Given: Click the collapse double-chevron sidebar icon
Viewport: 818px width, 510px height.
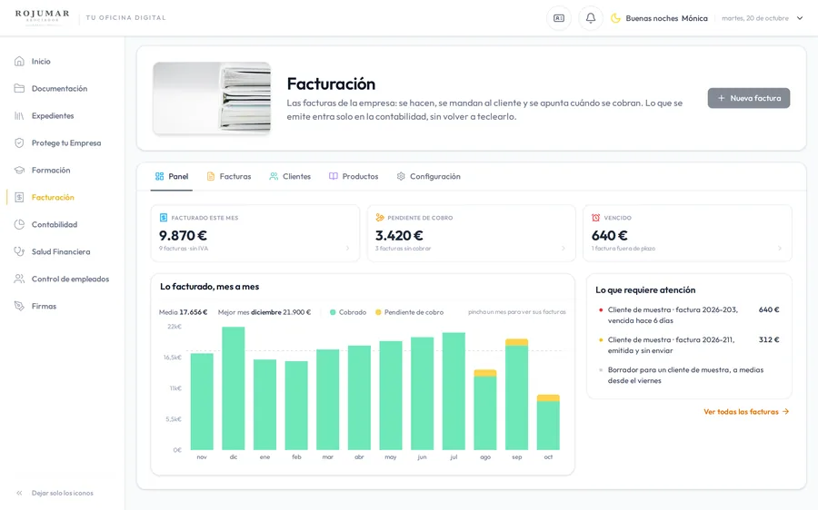Looking at the screenshot, I should (19, 493).
